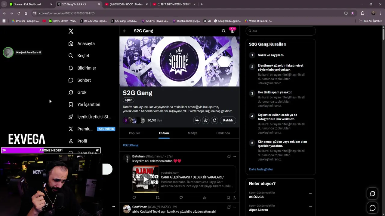
Task: Switch to the Popüler tab
Action: pos(134,133)
